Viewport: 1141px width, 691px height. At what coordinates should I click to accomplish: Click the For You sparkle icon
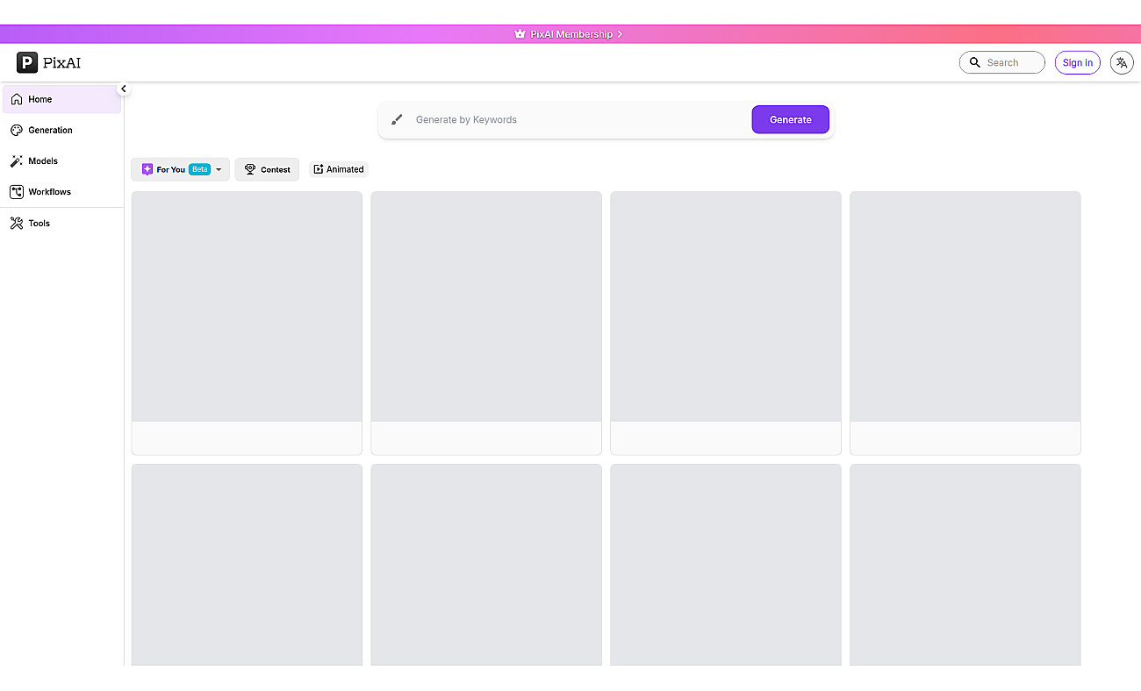click(147, 169)
